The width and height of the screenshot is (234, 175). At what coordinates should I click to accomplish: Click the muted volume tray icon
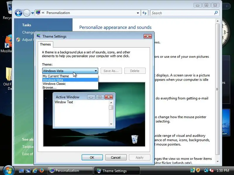click(211, 170)
